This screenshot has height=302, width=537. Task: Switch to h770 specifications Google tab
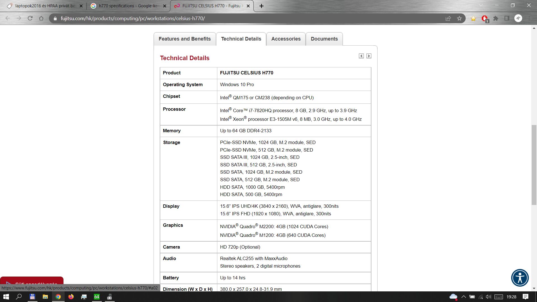pyautogui.click(x=129, y=6)
